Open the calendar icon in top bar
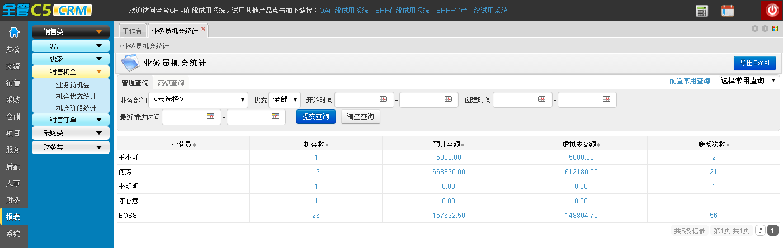The width and height of the screenshot is (783, 248). (x=728, y=11)
